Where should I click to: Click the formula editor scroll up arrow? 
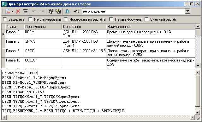[198, 73]
